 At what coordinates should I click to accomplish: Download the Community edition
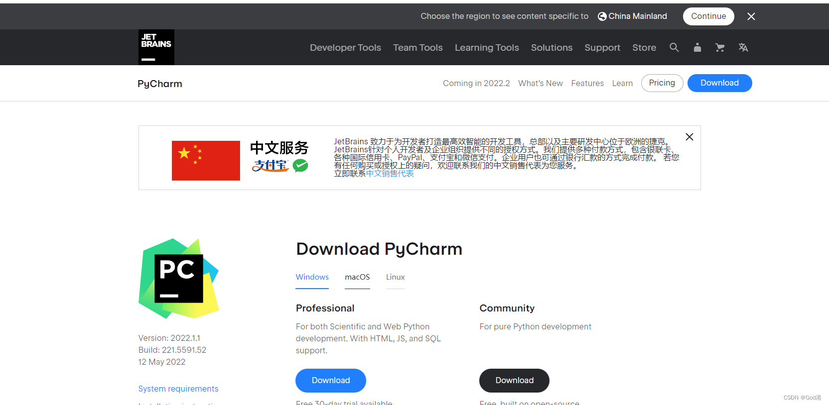click(x=514, y=381)
